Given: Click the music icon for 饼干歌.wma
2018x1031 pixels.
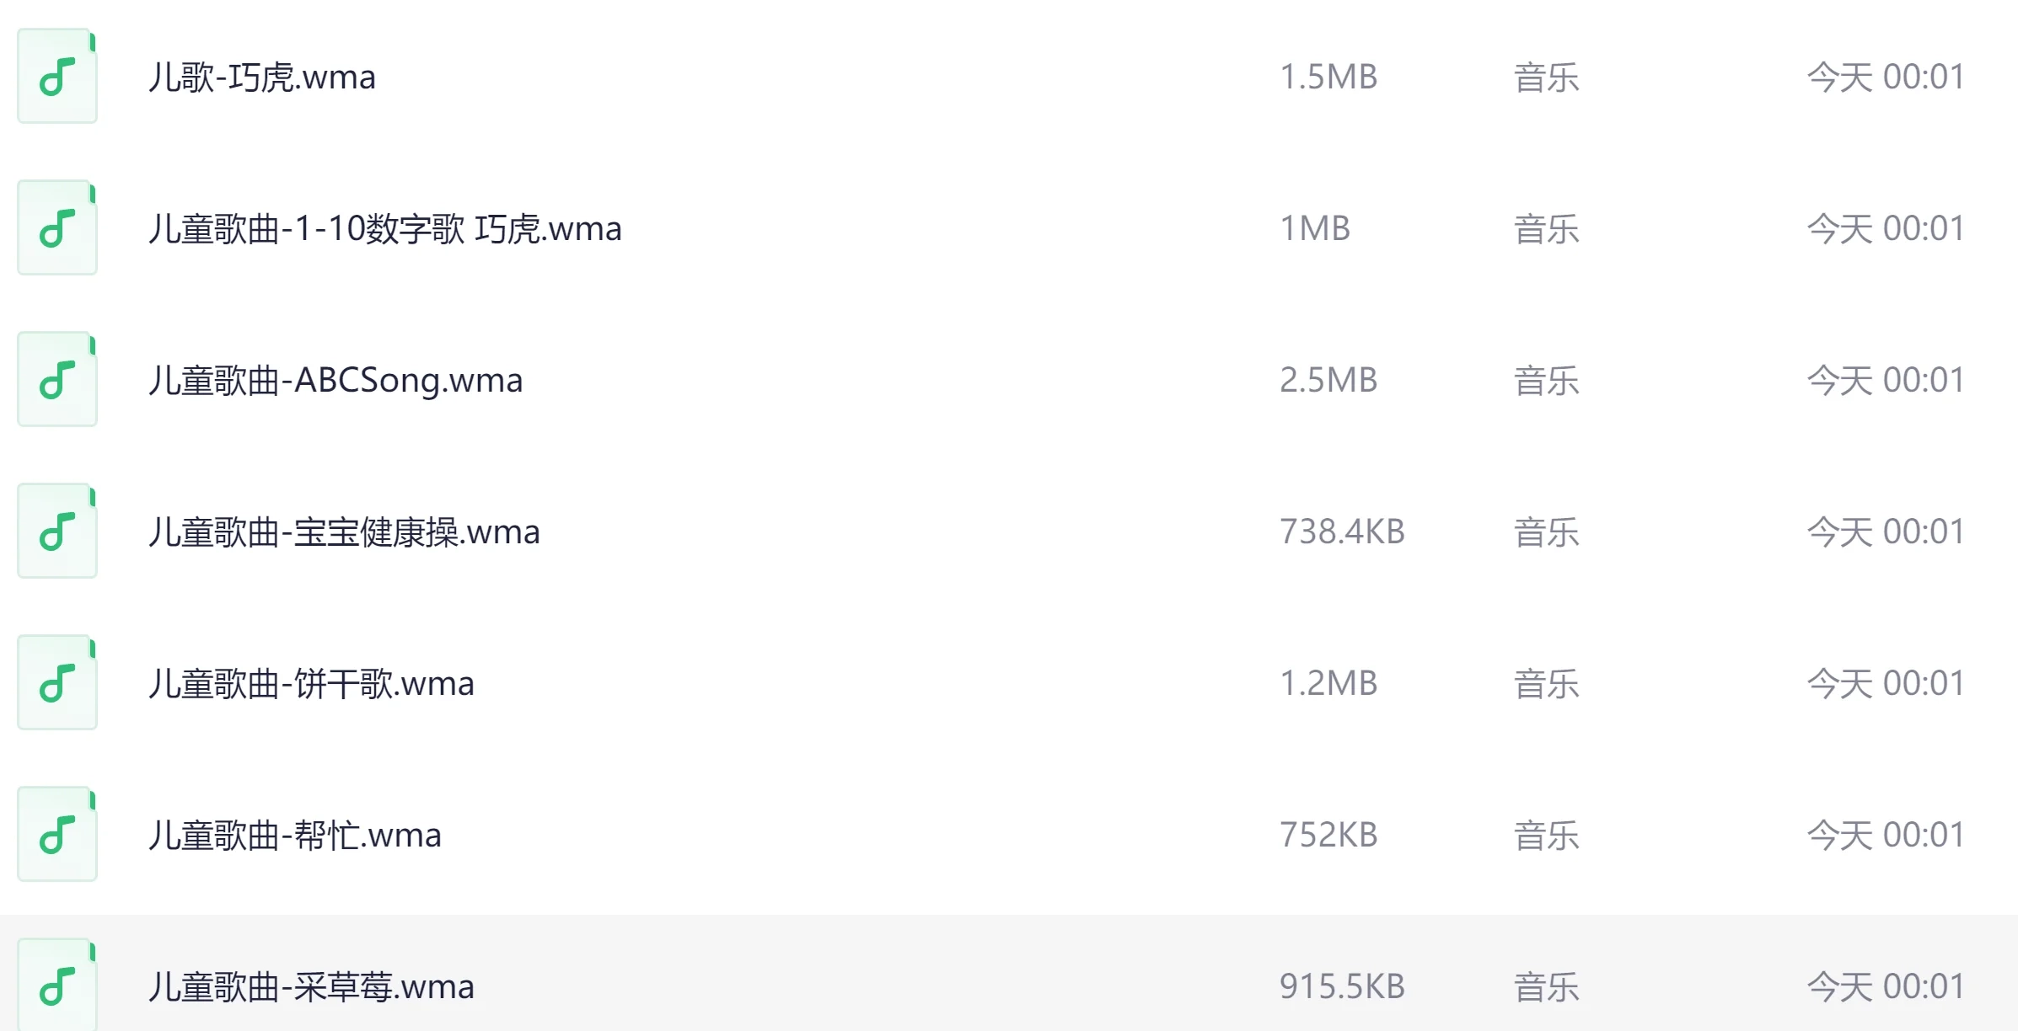Looking at the screenshot, I should coord(57,683).
